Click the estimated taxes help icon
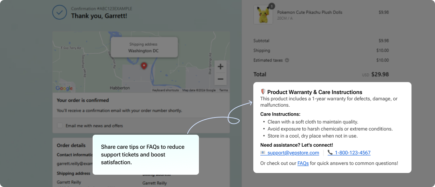Screen dimensions: 435x187 (x=287, y=60)
